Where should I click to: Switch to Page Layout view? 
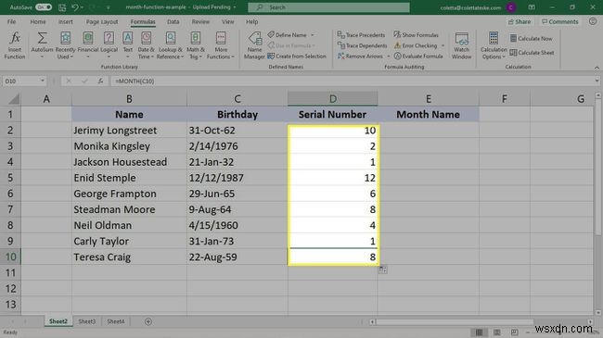[497, 332]
